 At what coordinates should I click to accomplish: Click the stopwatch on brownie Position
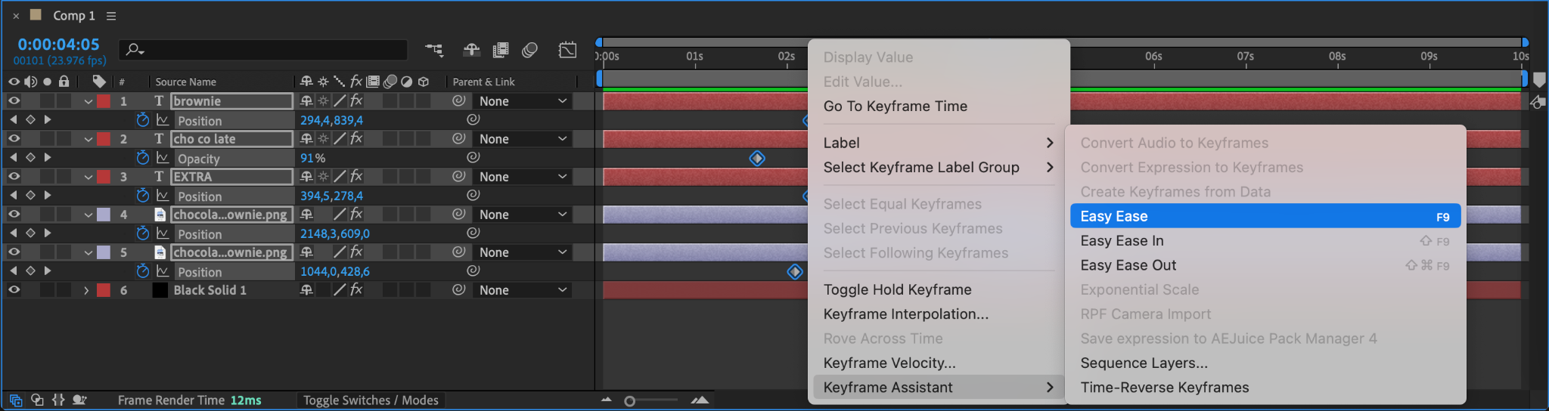142,120
